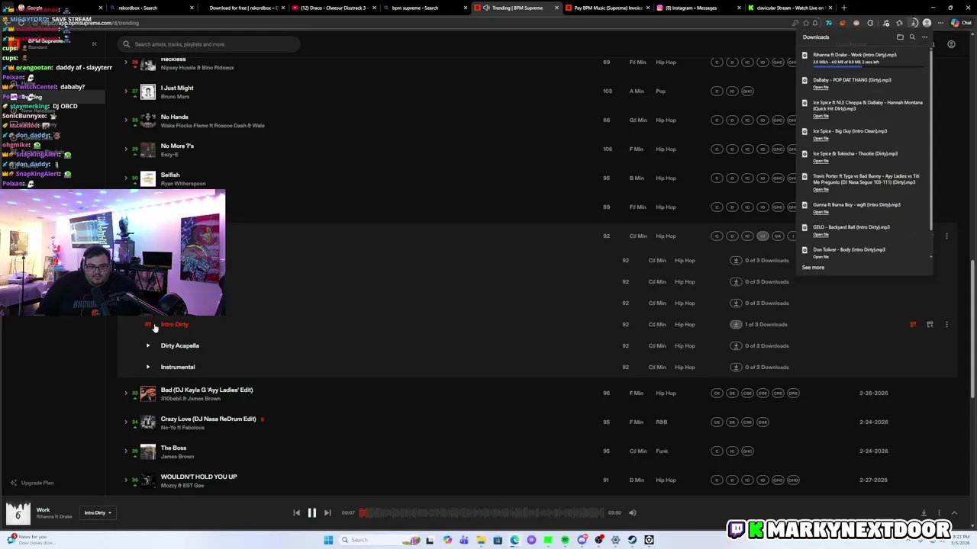Play the Instrumental version
The width and height of the screenshot is (977, 549).
[x=148, y=367]
